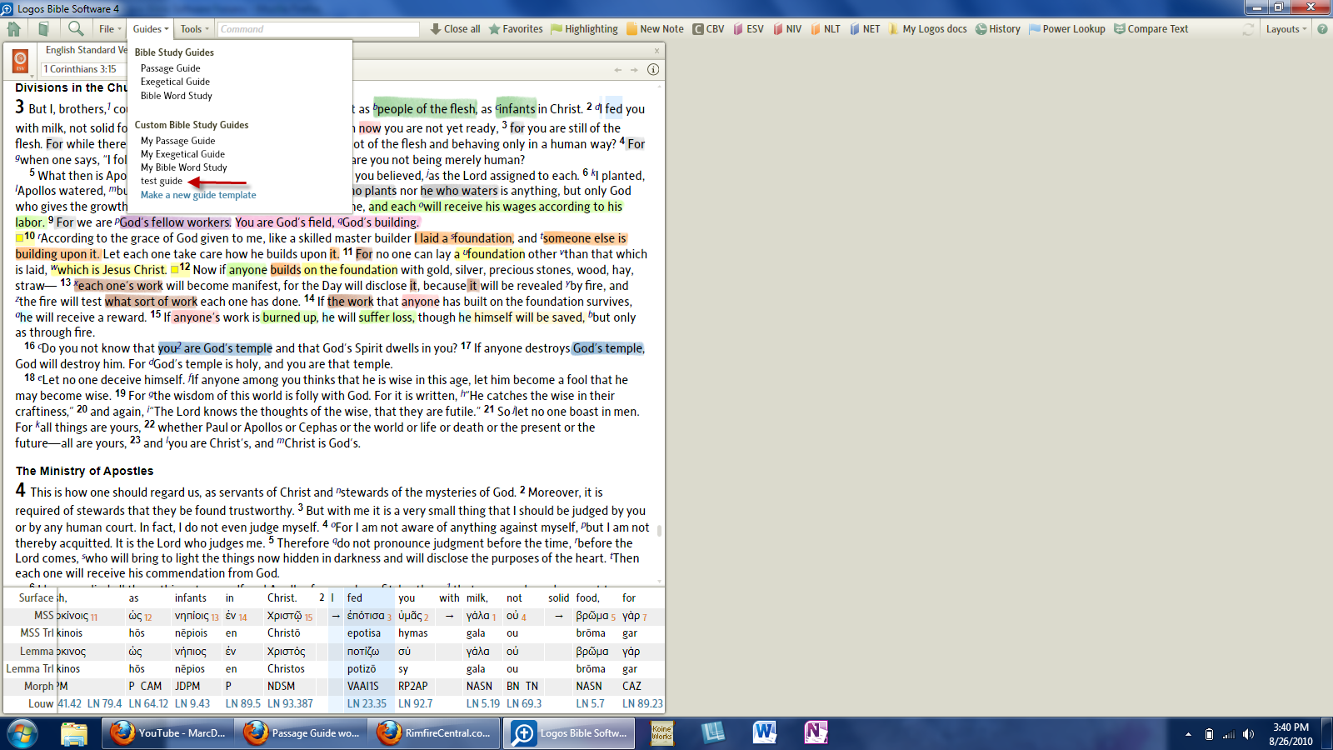This screenshot has width=1333, height=750.
Task: Open the ESV resource panel menu icon
Action: point(21,61)
